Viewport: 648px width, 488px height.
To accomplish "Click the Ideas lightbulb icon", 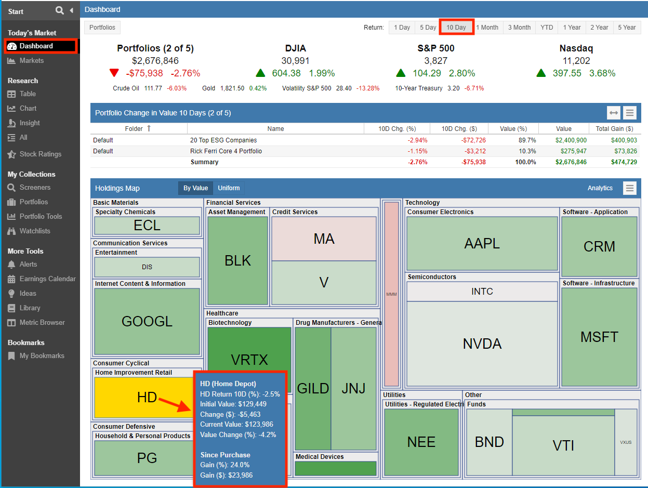I will pyautogui.click(x=11, y=294).
